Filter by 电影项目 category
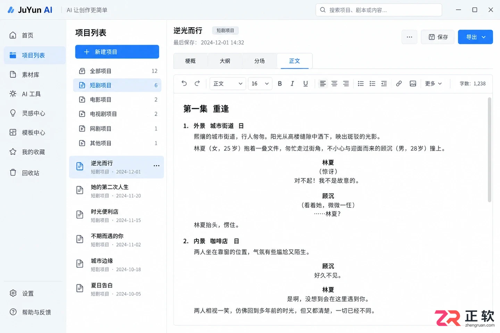The width and height of the screenshot is (500, 333). (117, 100)
